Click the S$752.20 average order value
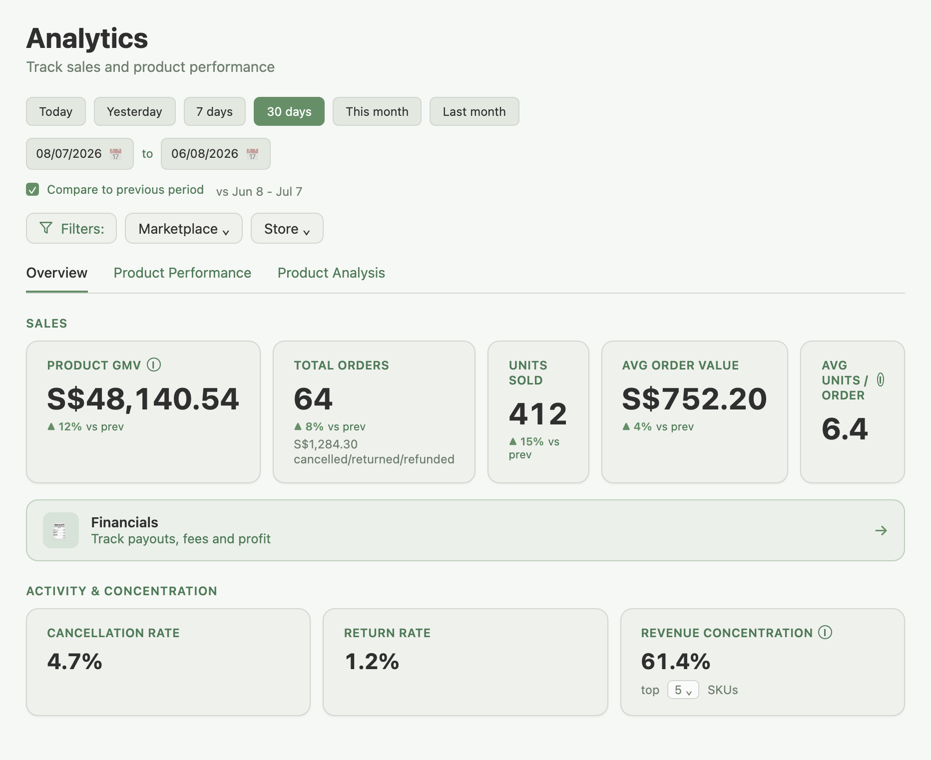The width and height of the screenshot is (931, 760). click(694, 399)
